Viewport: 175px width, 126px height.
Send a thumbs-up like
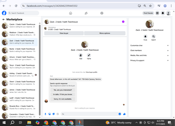pos(124,114)
